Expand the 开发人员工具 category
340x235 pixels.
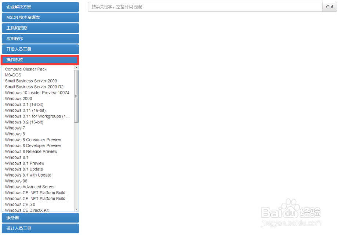click(40, 49)
